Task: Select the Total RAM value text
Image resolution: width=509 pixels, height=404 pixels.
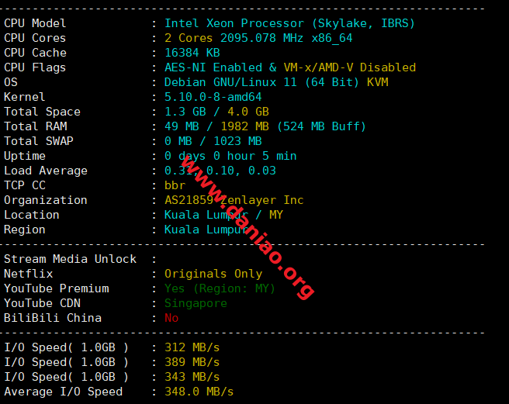Action: (x=265, y=126)
